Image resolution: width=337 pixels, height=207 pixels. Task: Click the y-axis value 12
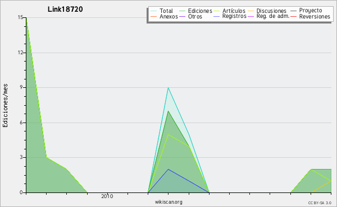(x=20, y=53)
